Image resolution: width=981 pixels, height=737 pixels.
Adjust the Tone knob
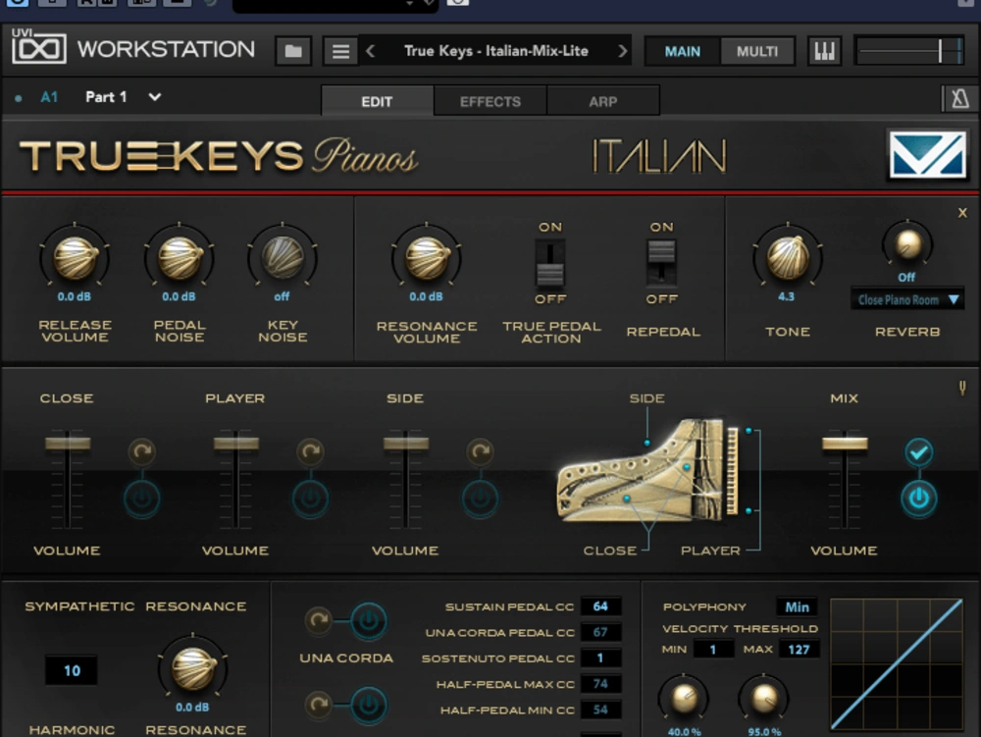click(x=788, y=258)
